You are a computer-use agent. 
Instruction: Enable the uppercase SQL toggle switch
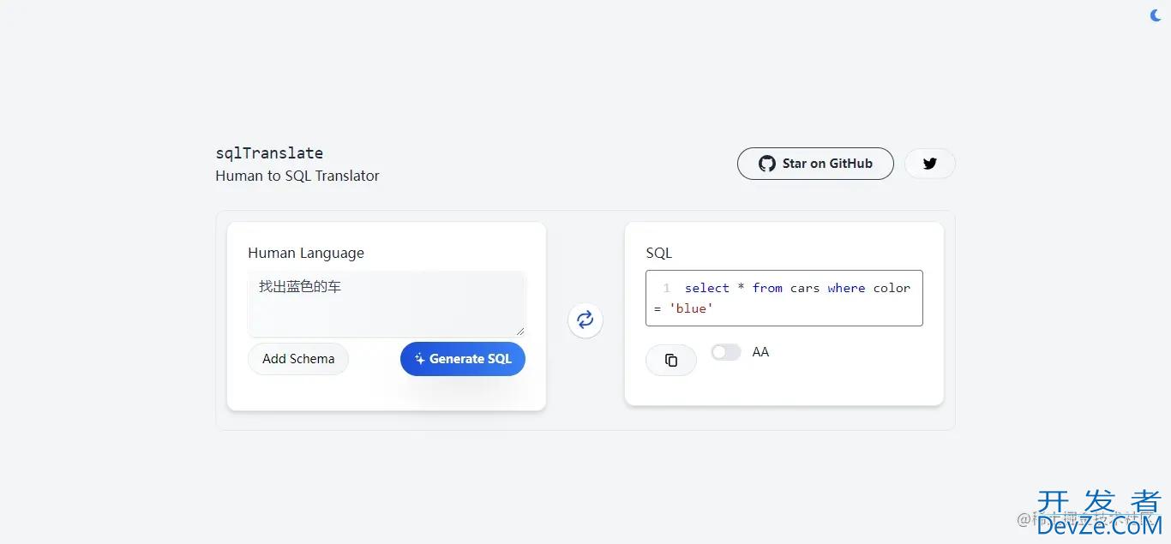tap(725, 352)
